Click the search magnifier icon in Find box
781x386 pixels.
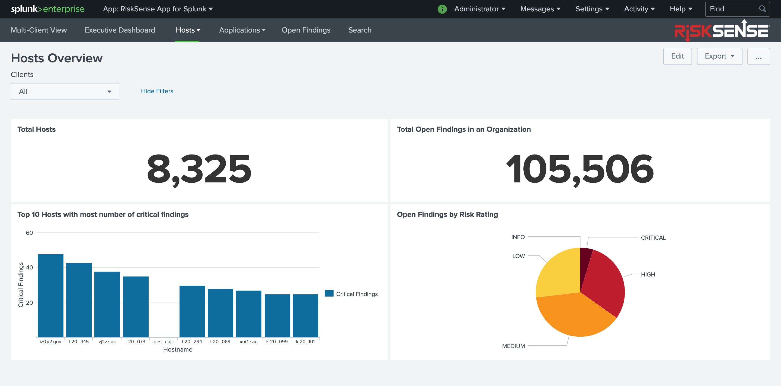click(x=762, y=9)
